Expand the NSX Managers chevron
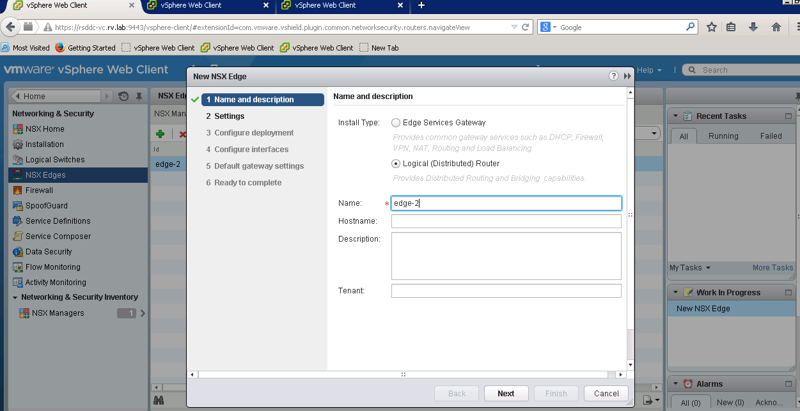The image size is (800, 411). [x=143, y=313]
